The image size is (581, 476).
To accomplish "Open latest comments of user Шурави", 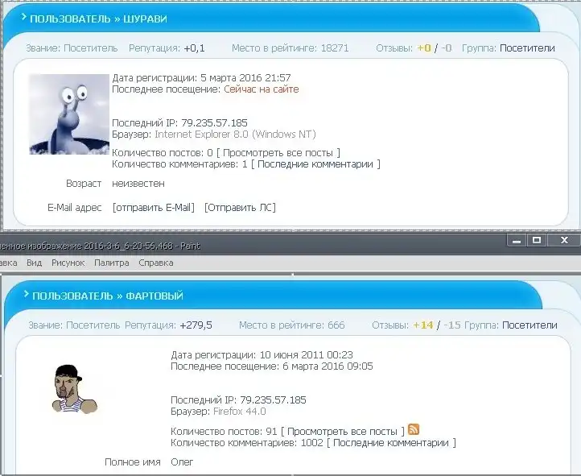I will 315,164.
